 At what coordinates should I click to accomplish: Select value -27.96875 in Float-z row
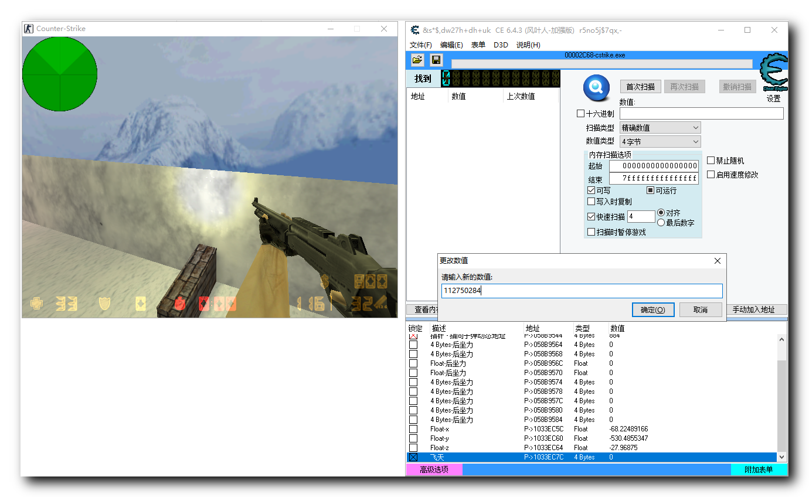click(623, 448)
